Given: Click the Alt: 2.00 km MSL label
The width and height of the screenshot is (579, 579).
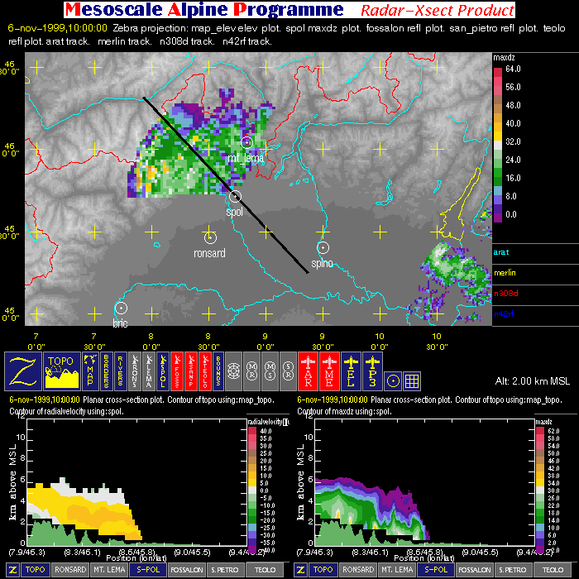Looking at the screenshot, I should click(533, 381).
